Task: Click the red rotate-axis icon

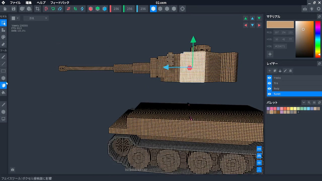Action: coord(46,9)
